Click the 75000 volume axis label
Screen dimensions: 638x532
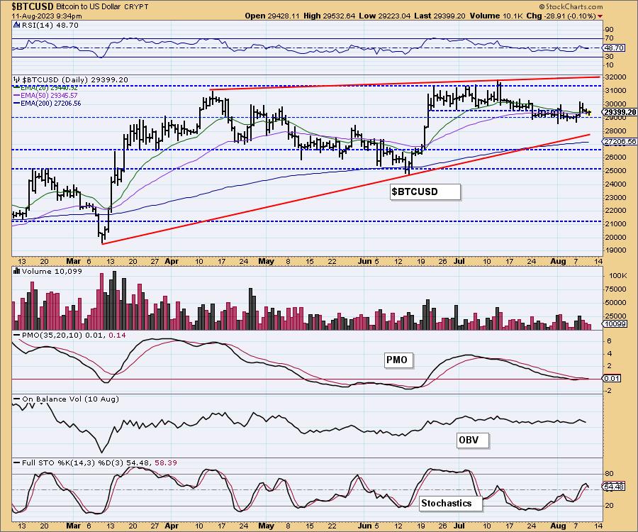click(616, 289)
